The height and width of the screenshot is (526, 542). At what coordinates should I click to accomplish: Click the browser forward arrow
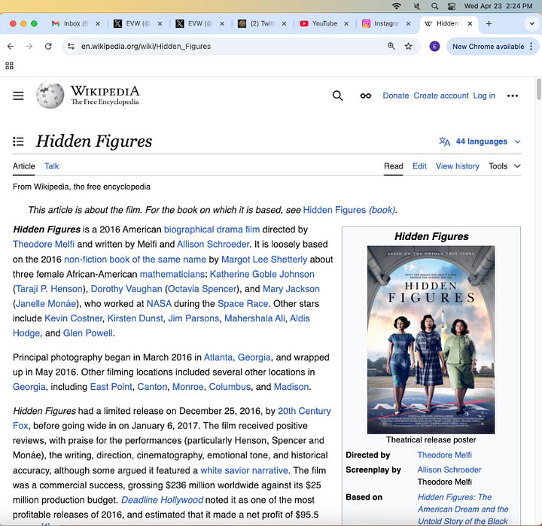click(x=29, y=47)
